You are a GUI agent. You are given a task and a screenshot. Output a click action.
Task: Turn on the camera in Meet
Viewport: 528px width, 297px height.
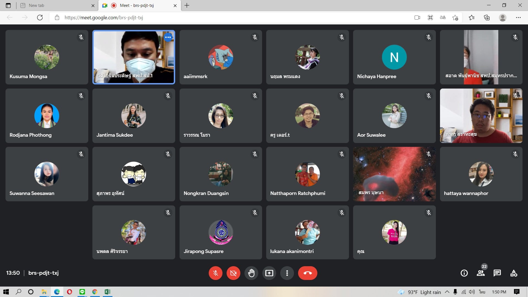coord(233,273)
